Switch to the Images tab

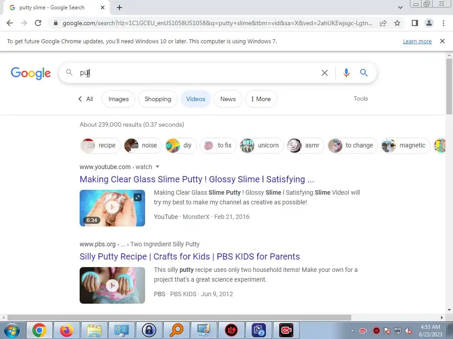(119, 99)
